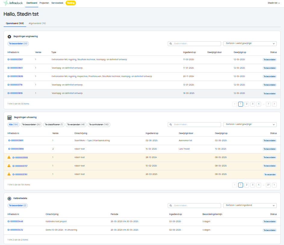Select page 1 in uitvoering pagination
The height and width of the screenshot is (245, 284).
click(241, 185)
